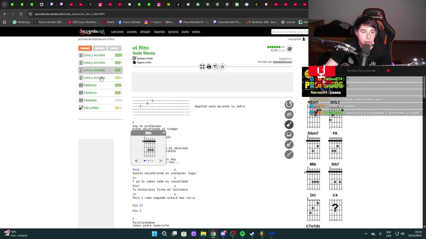The image size is (426, 239).
Task: Expand the browser tab search dropdown
Action: tap(4, 5)
